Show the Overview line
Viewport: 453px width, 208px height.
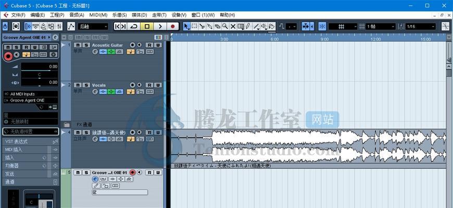tap(43, 27)
